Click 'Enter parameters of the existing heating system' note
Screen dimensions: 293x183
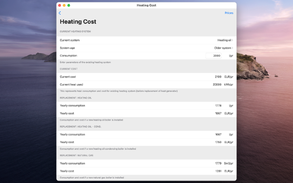coord(85,62)
